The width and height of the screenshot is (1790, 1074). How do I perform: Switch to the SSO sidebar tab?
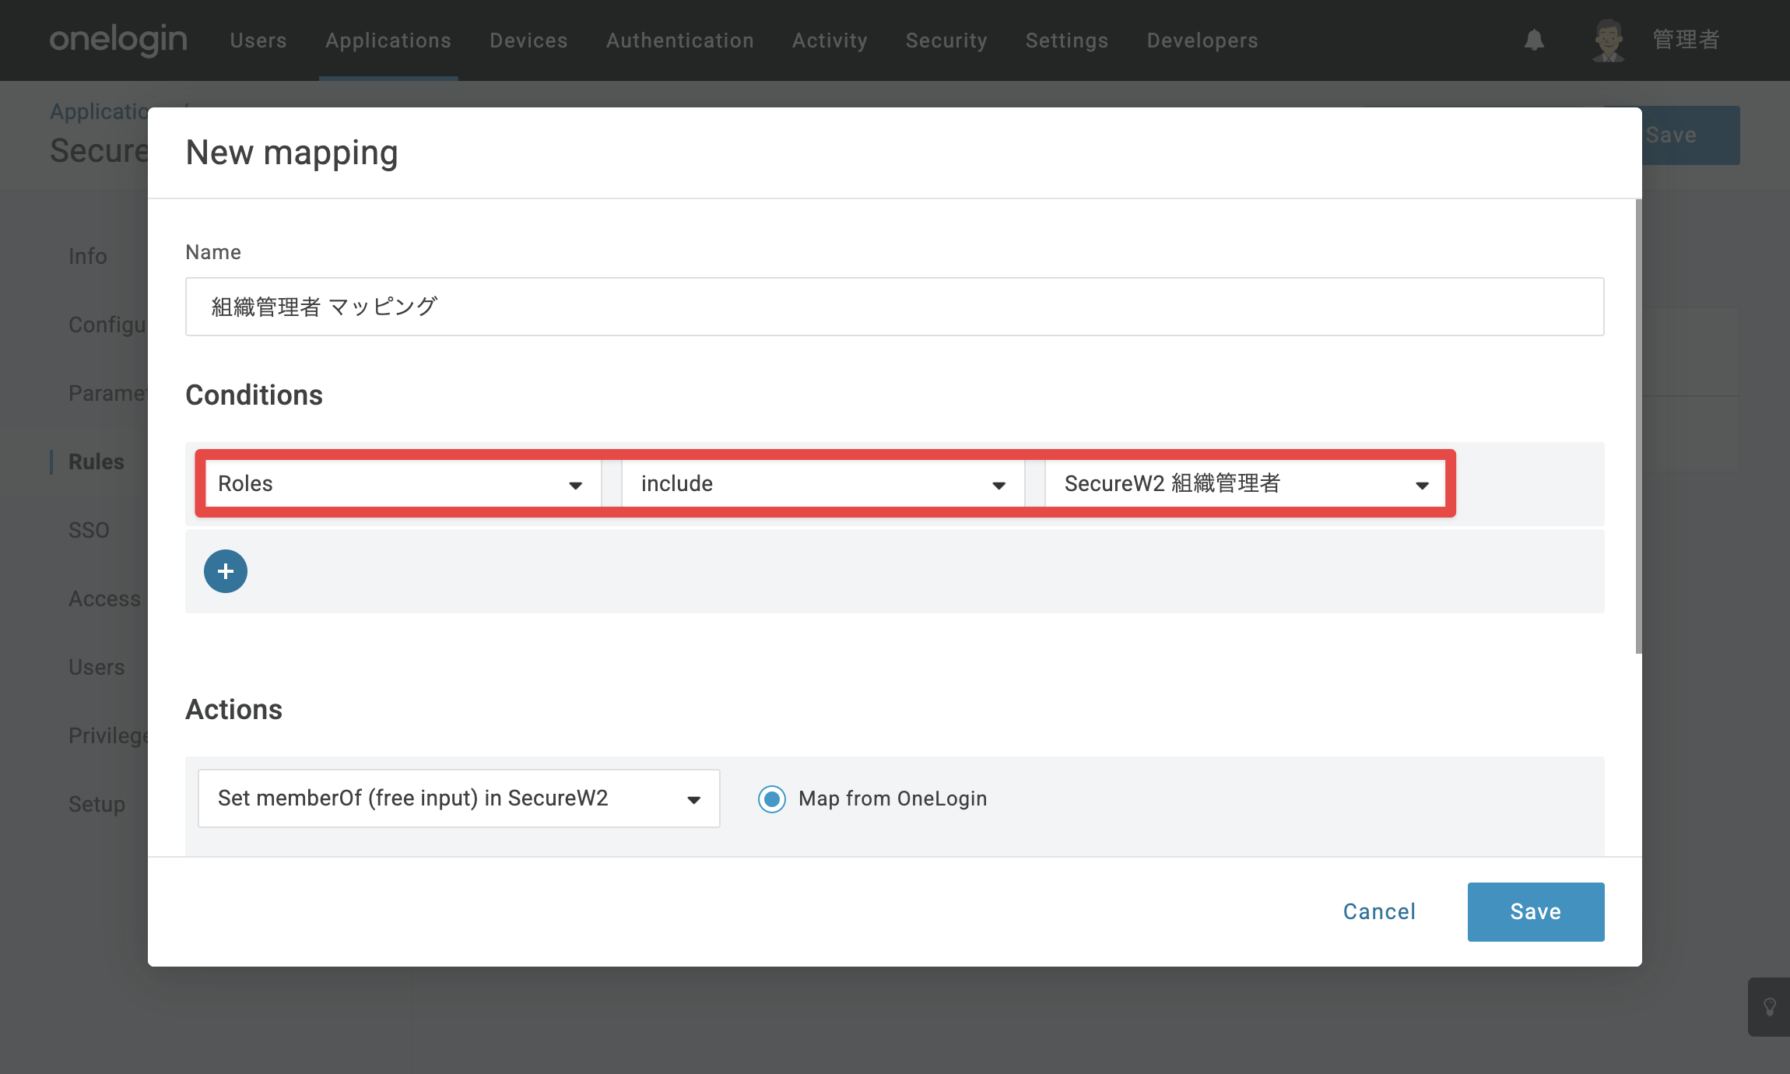89,530
